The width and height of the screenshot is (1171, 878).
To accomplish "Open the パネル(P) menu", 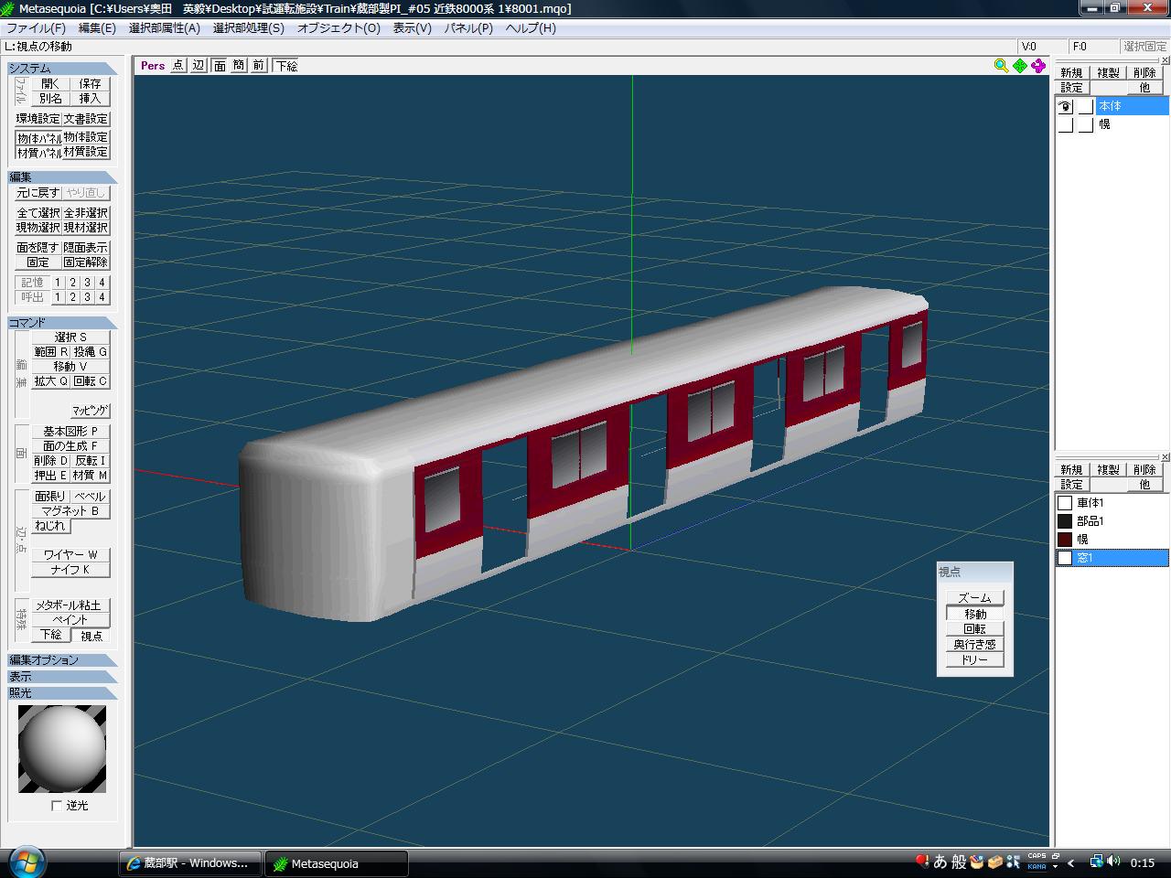I will coord(468,28).
